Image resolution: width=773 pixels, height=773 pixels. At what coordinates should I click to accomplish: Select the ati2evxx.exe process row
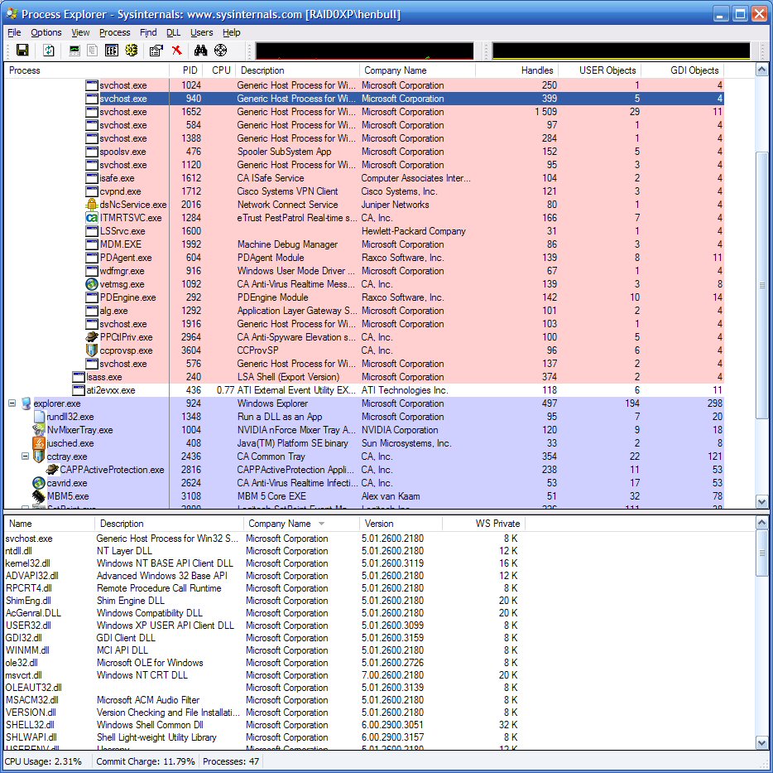pos(364,390)
